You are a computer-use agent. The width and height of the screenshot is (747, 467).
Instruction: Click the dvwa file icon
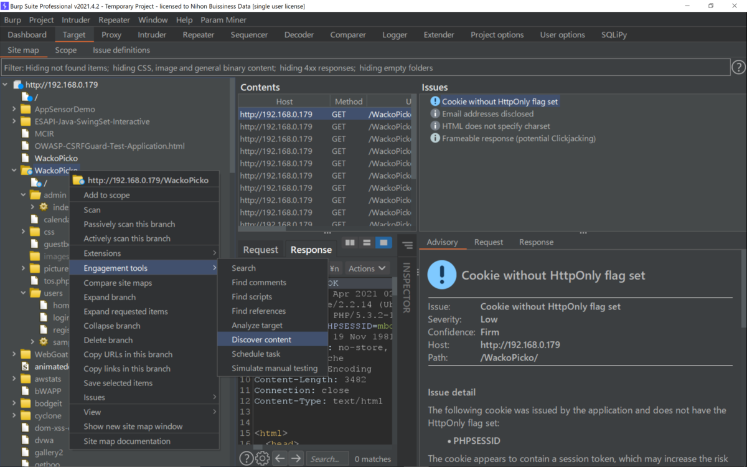click(x=26, y=440)
